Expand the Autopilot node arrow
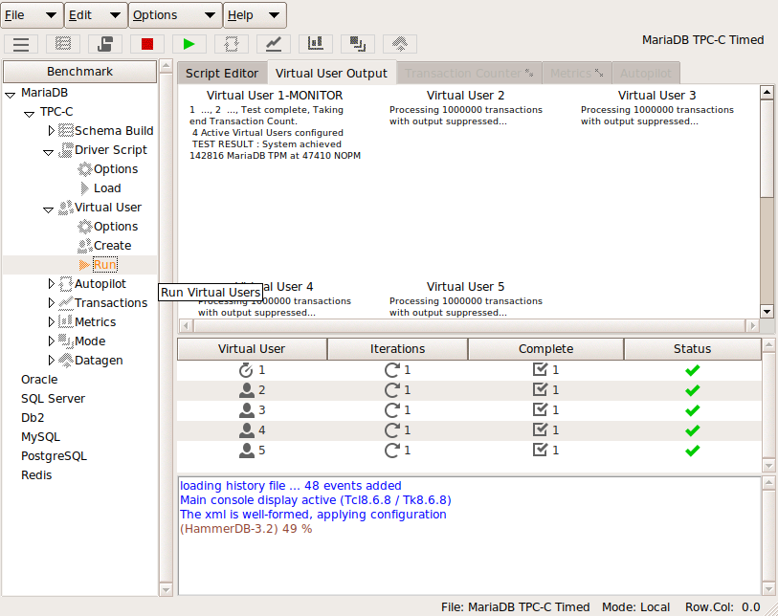 [51, 284]
